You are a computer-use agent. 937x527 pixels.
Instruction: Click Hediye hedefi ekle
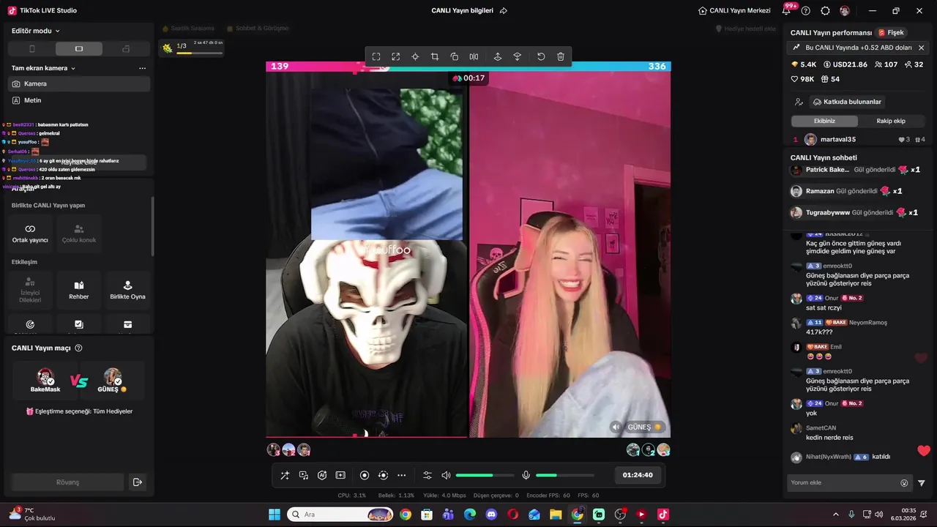click(745, 29)
